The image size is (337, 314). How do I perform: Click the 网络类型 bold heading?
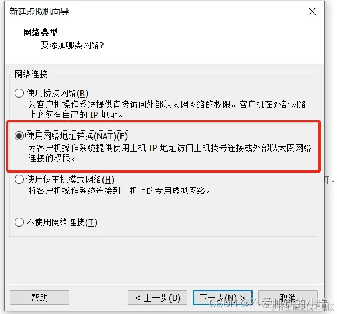41,32
